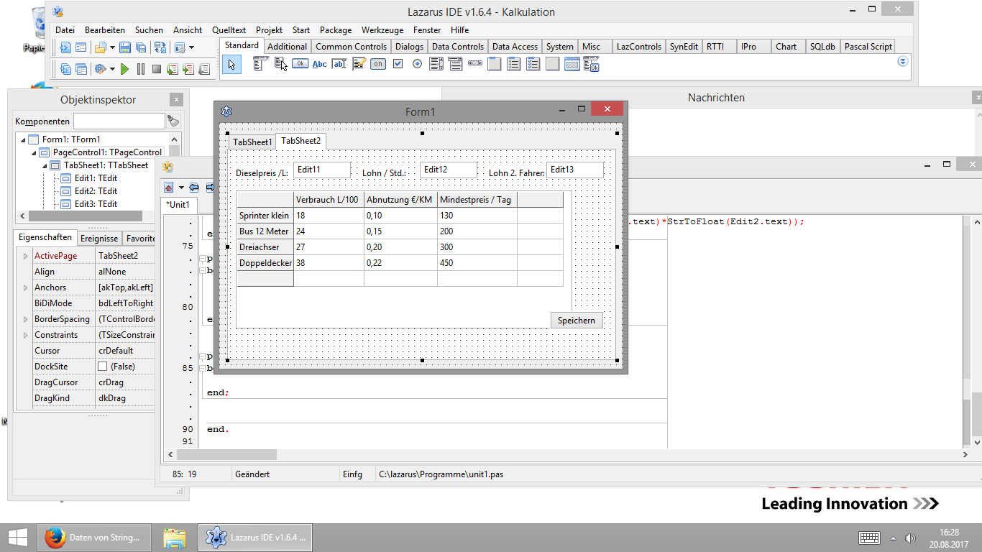Open the Projekt menu
This screenshot has width=982, height=552.
tap(269, 30)
